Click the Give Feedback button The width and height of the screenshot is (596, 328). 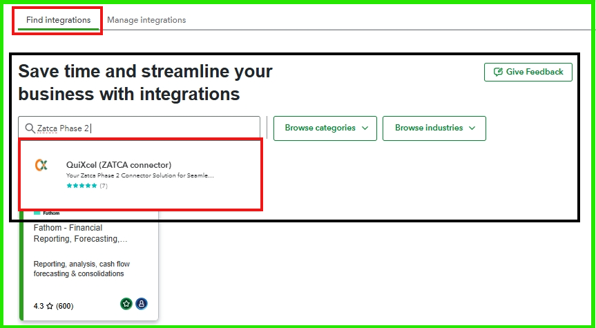coord(528,72)
